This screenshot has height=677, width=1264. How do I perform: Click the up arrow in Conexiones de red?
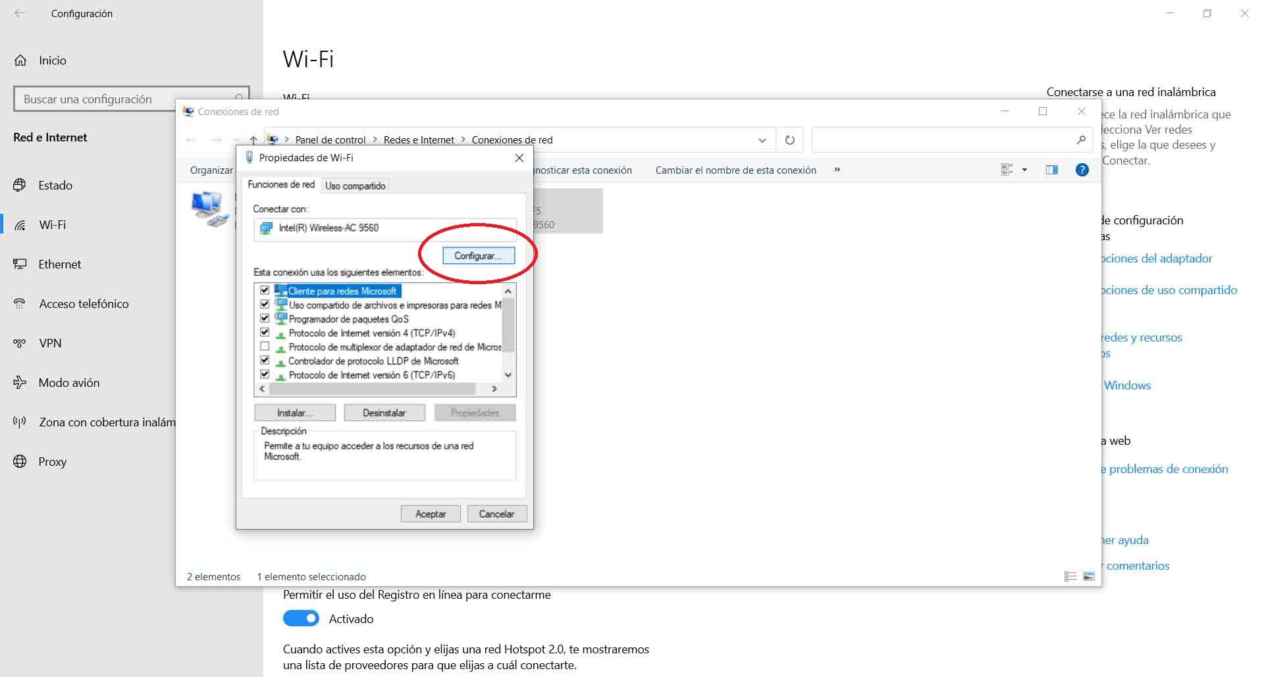pyautogui.click(x=253, y=139)
